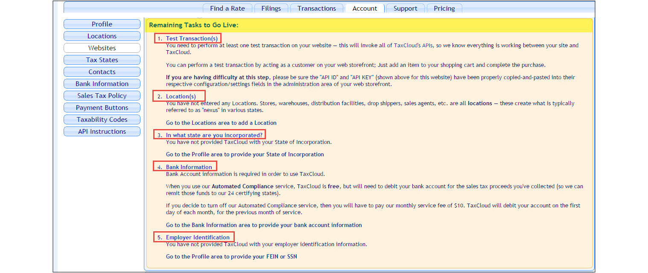Open Payment Buttons in the sidebar

(x=102, y=108)
